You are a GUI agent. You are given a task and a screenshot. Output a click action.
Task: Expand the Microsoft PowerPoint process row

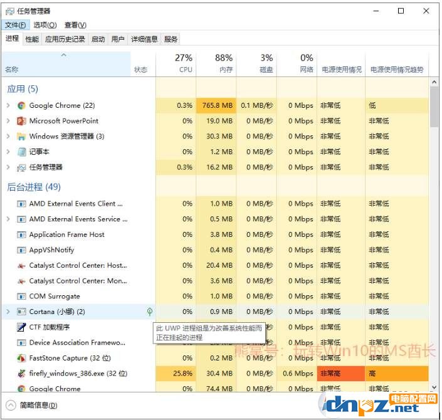tap(8, 121)
